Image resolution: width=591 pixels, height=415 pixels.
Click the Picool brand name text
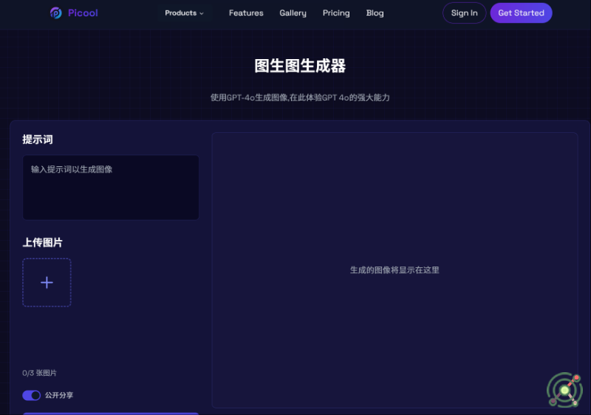pos(83,13)
